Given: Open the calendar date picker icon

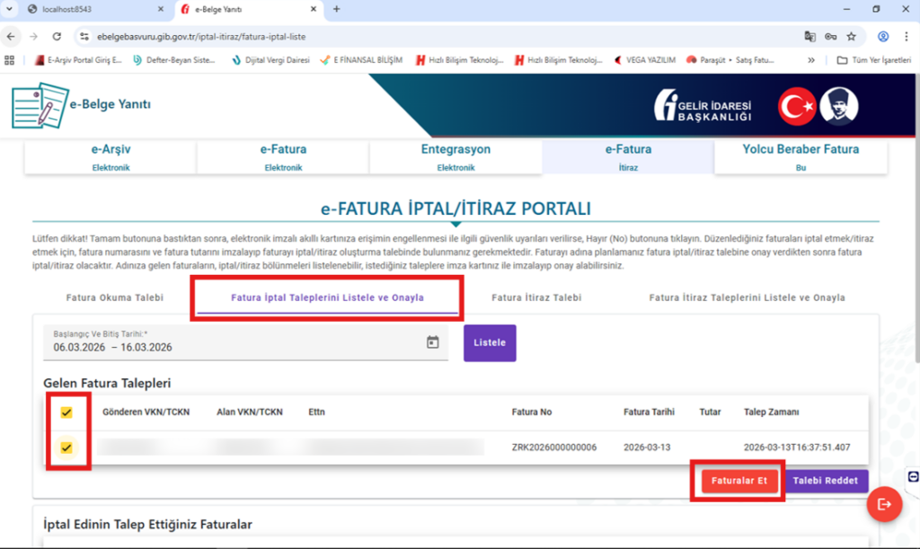Looking at the screenshot, I should [x=432, y=342].
